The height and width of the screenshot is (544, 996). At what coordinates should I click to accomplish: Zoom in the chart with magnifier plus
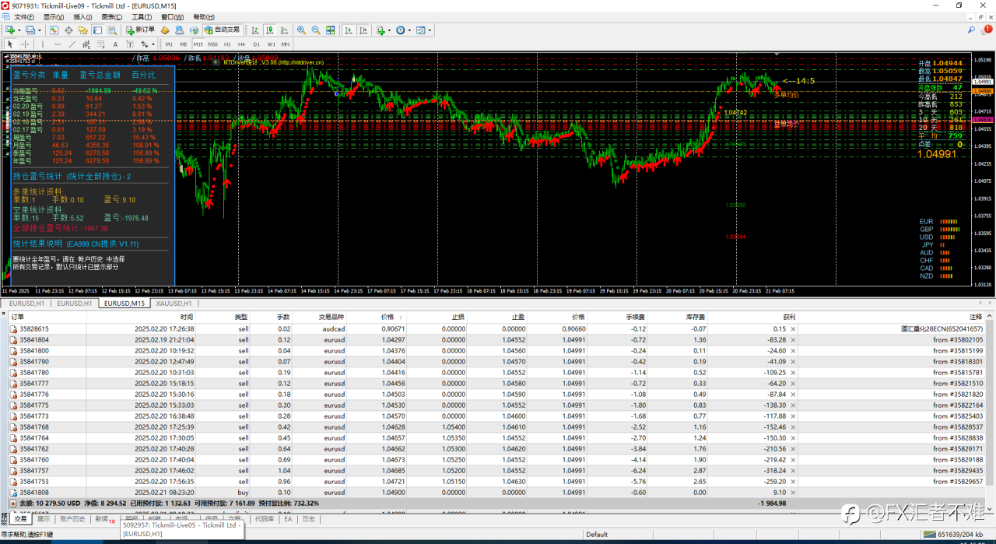(x=301, y=30)
